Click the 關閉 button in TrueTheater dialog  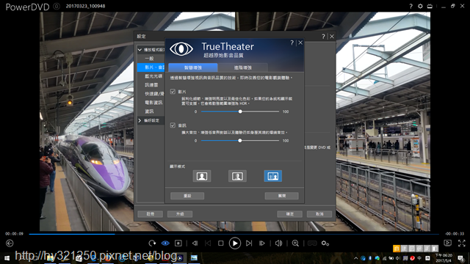pos(282,196)
